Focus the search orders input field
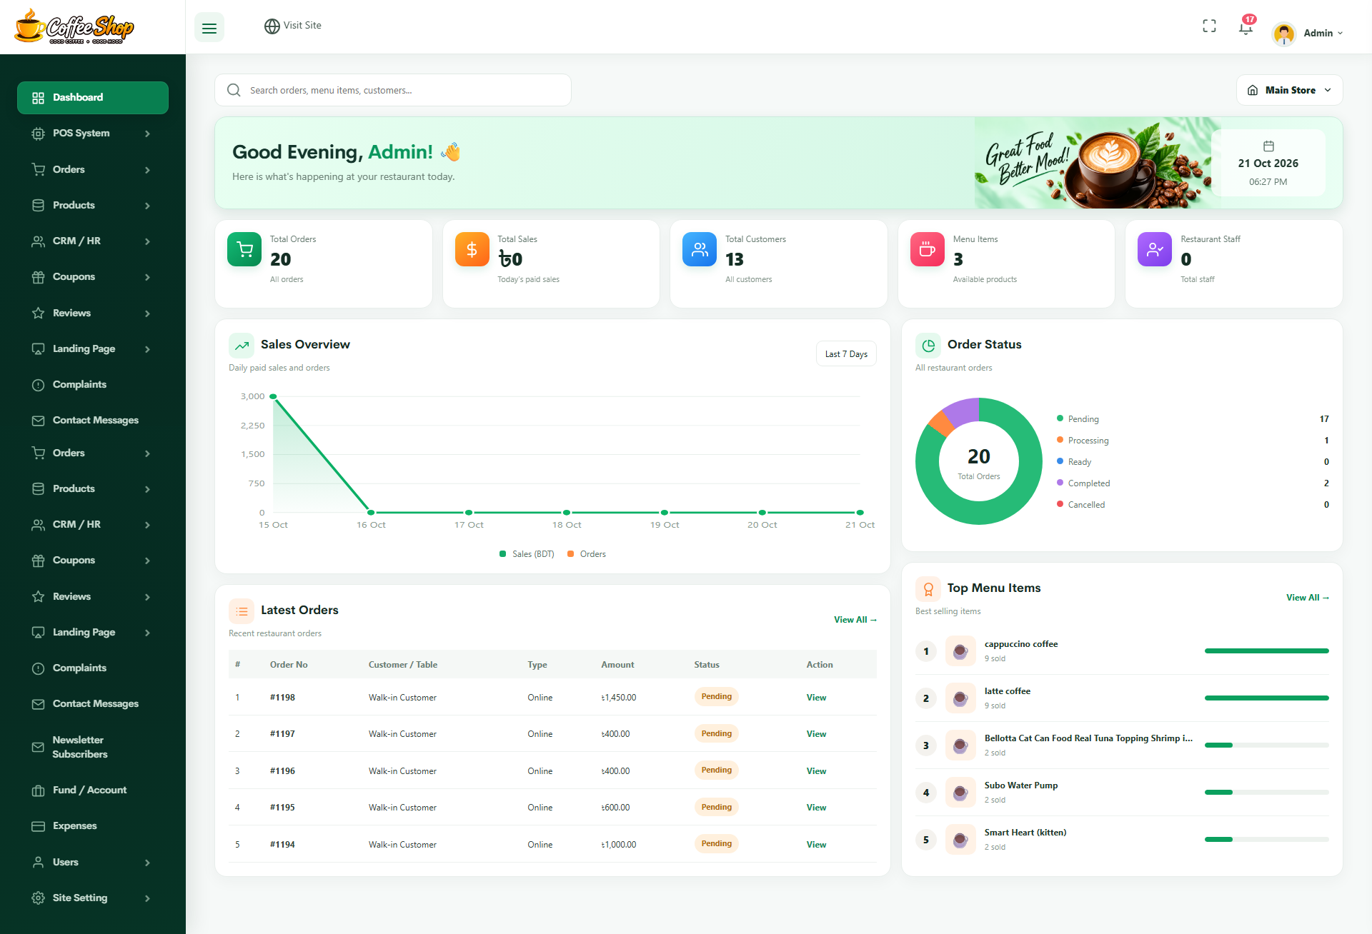The width and height of the screenshot is (1372, 934). click(x=392, y=90)
